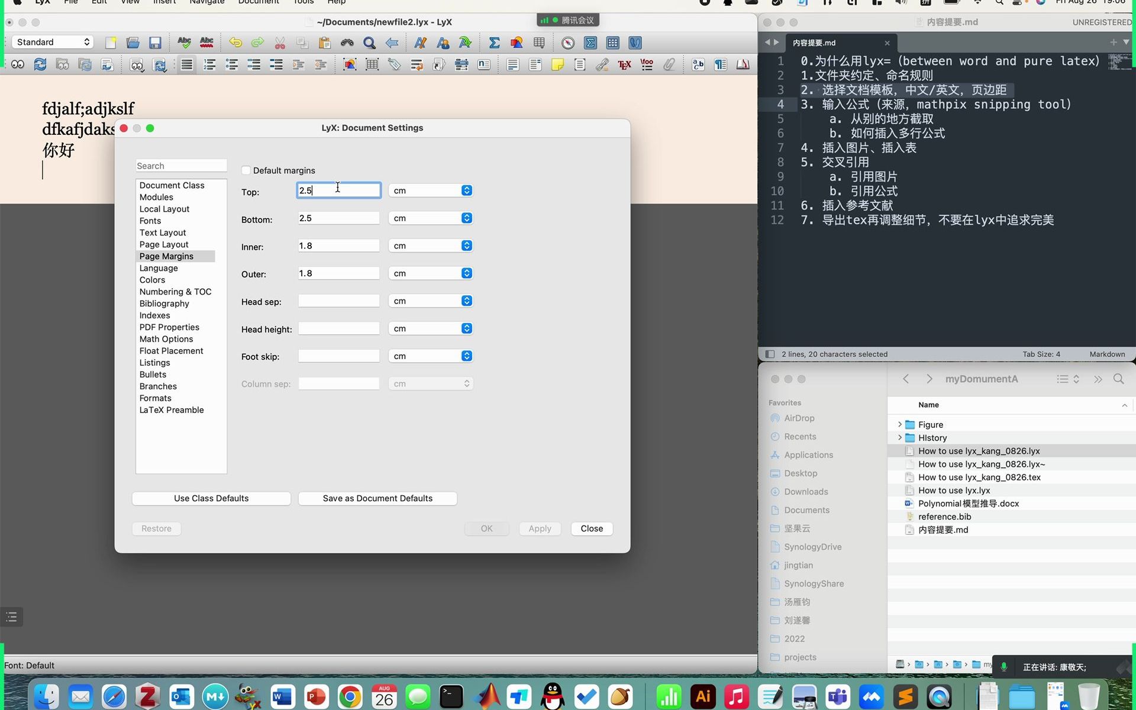Open Document Class settings section

(172, 185)
